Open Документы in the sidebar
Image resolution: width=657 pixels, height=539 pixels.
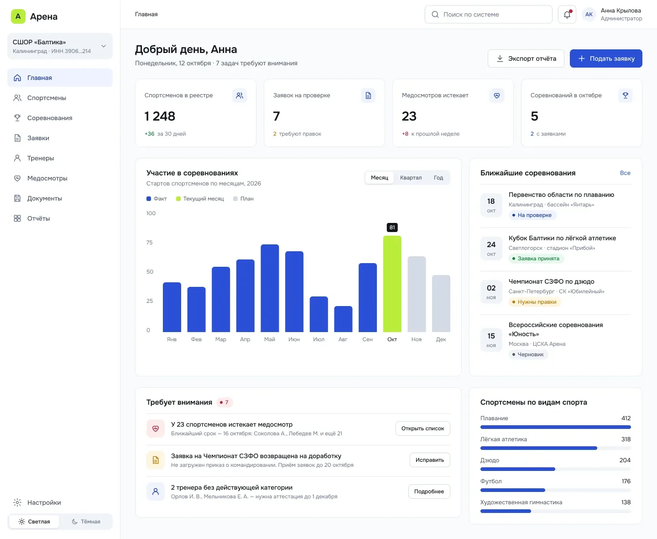[60, 198]
